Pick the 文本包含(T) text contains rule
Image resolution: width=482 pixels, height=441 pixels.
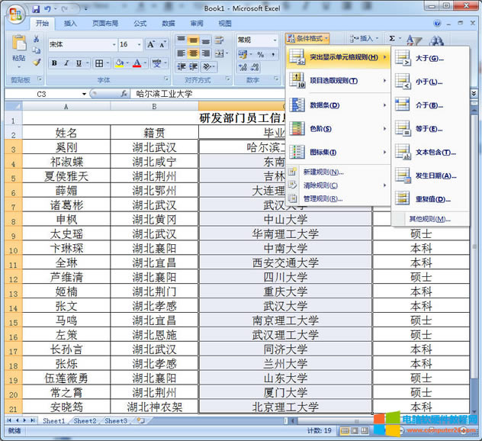pos(435,152)
